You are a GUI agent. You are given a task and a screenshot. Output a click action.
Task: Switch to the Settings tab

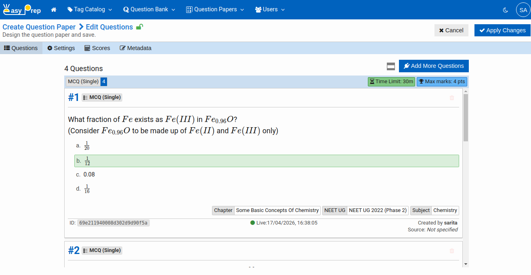click(x=61, y=48)
